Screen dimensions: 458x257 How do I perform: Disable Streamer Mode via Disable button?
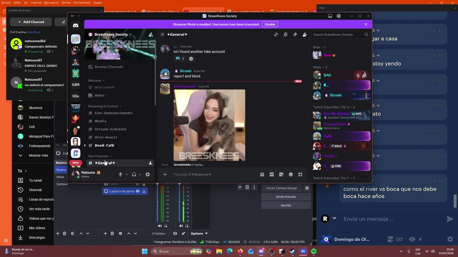point(270,24)
